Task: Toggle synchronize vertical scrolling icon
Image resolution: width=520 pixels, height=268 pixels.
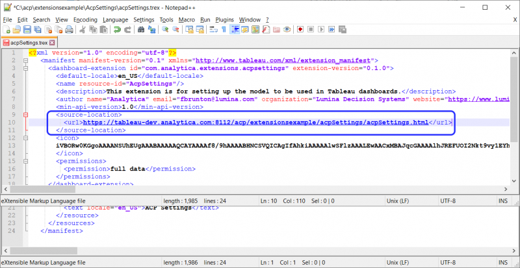Action: click(x=189, y=30)
